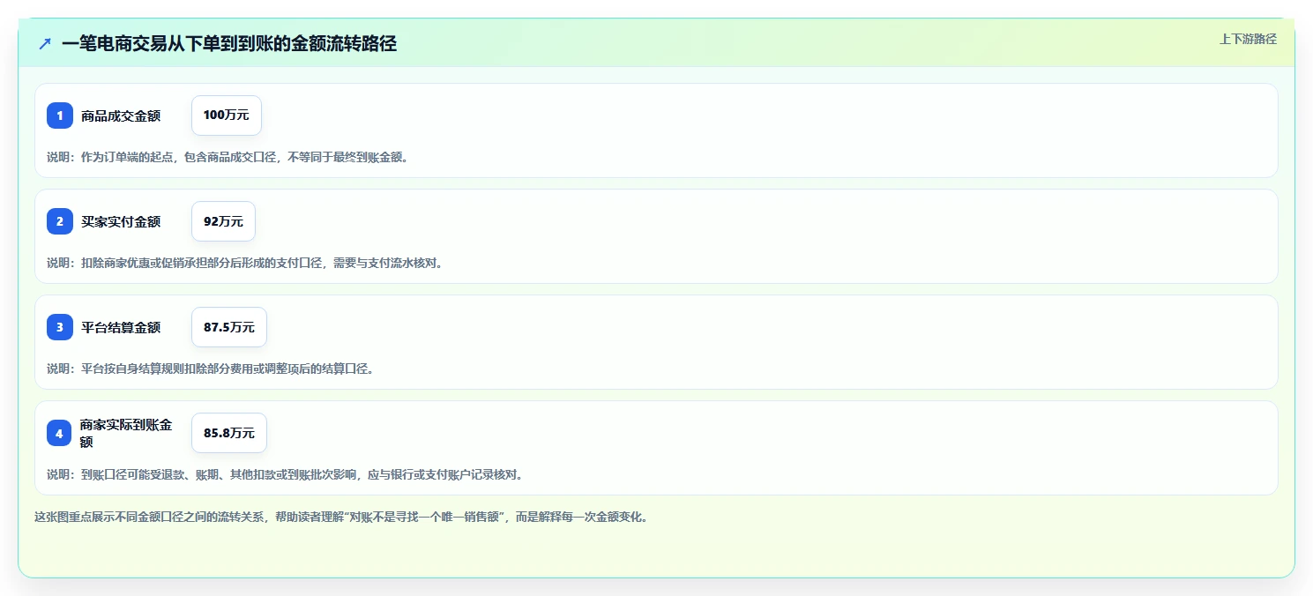This screenshot has width=1313, height=596.
Task: Click the 平台结算金额 label
Action: pos(121,327)
